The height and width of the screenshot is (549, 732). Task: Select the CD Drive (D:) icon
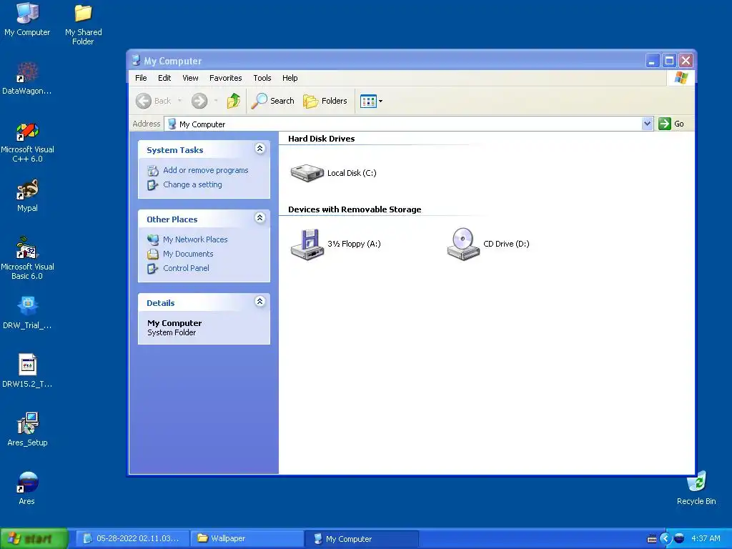463,244
